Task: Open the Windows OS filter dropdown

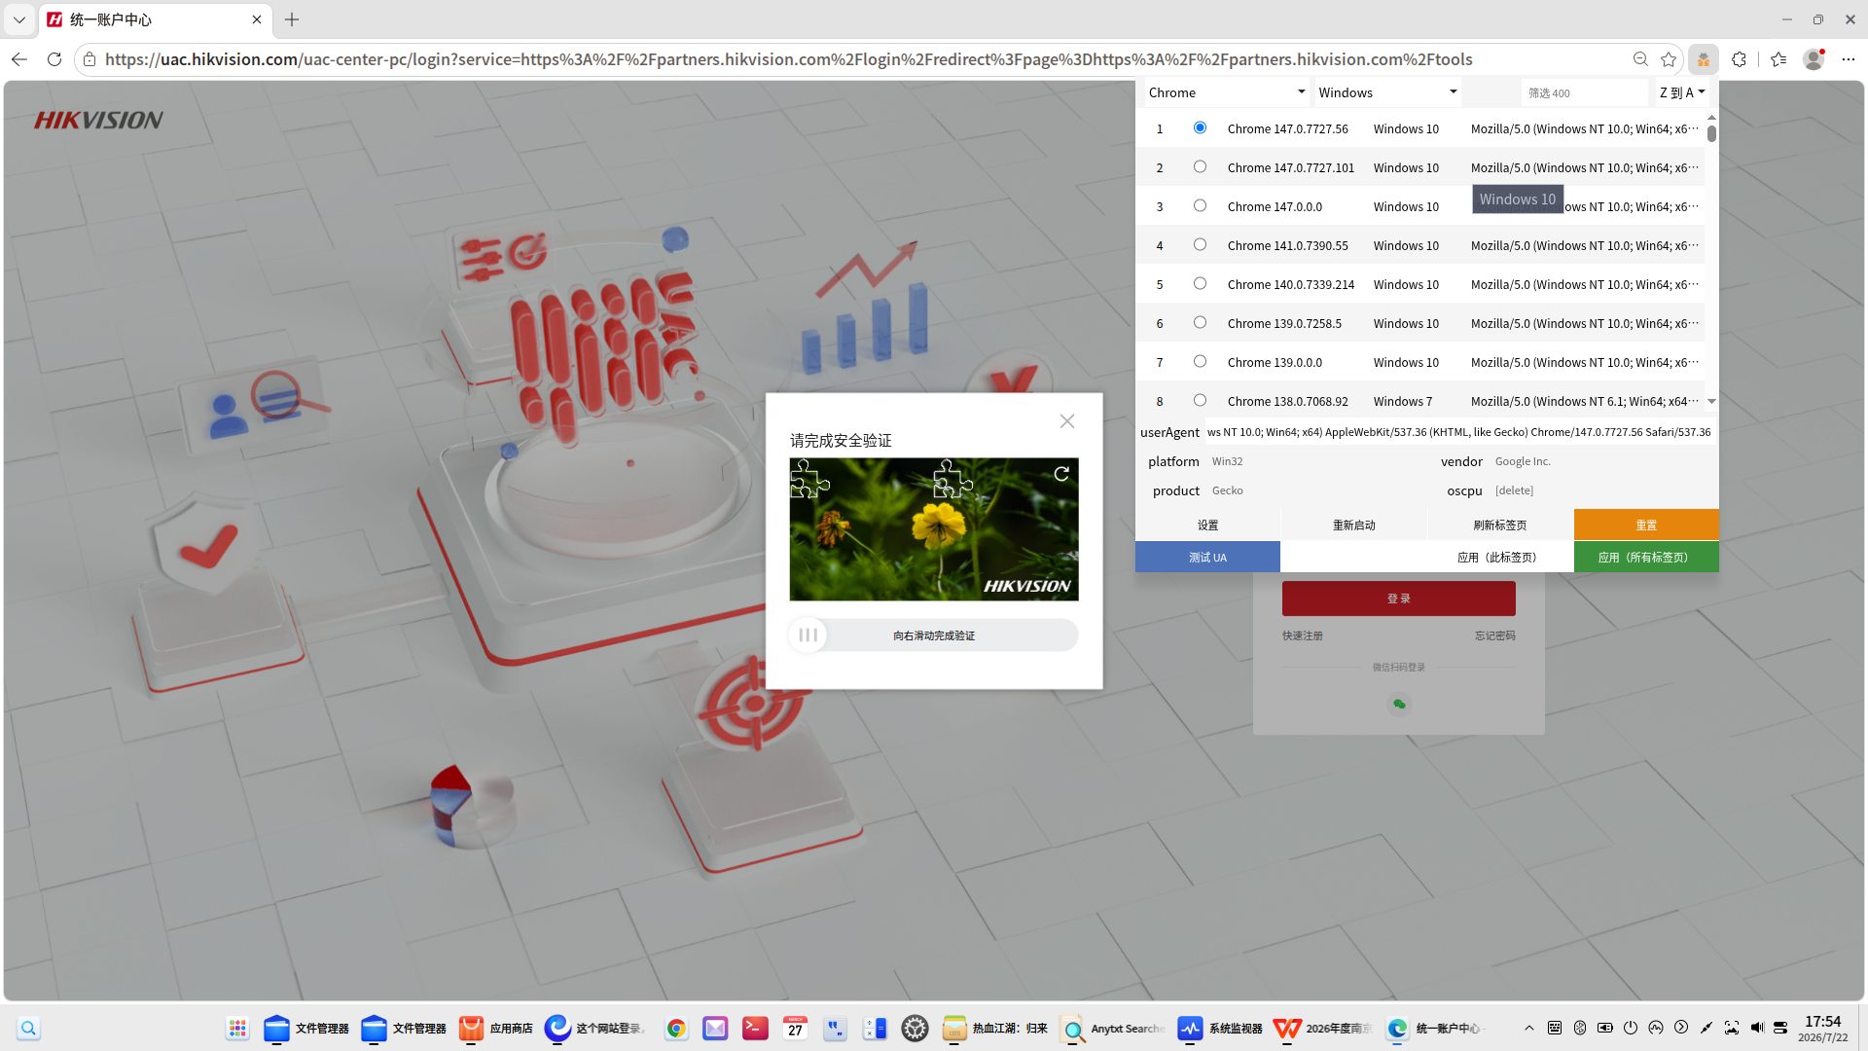Action: pyautogui.click(x=1387, y=92)
